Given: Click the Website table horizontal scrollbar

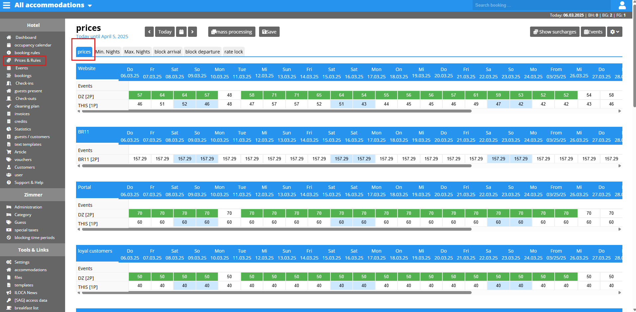Looking at the screenshot, I should pos(277,111).
